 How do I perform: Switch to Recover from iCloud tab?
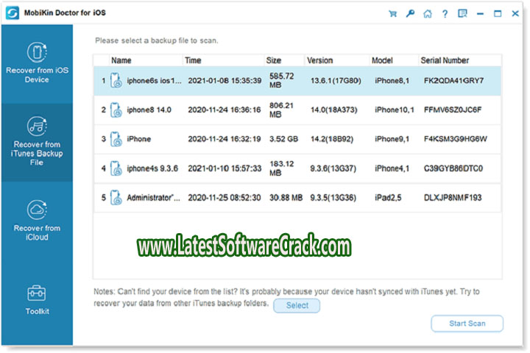tap(37, 221)
